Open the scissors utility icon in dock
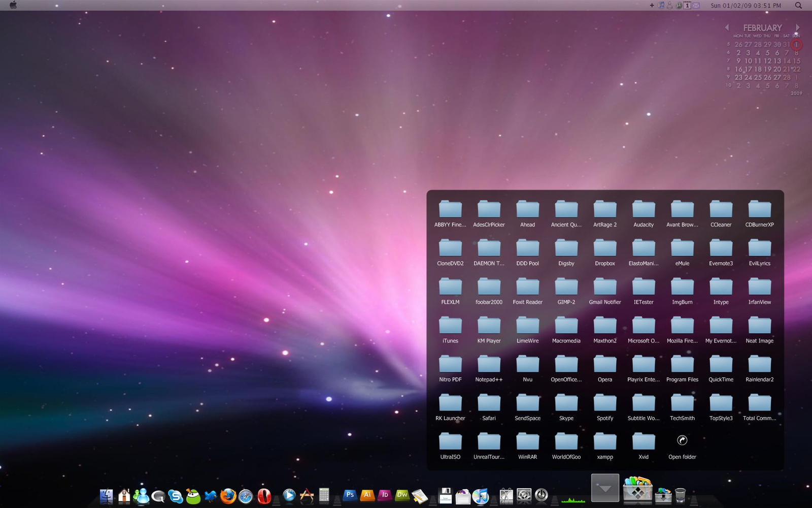Image resolution: width=812 pixels, height=508 pixels. pyautogui.click(x=506, y=495)
